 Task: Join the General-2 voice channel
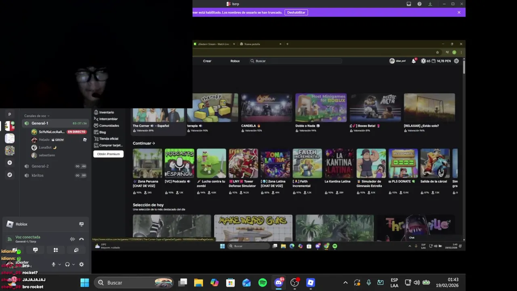55,166
